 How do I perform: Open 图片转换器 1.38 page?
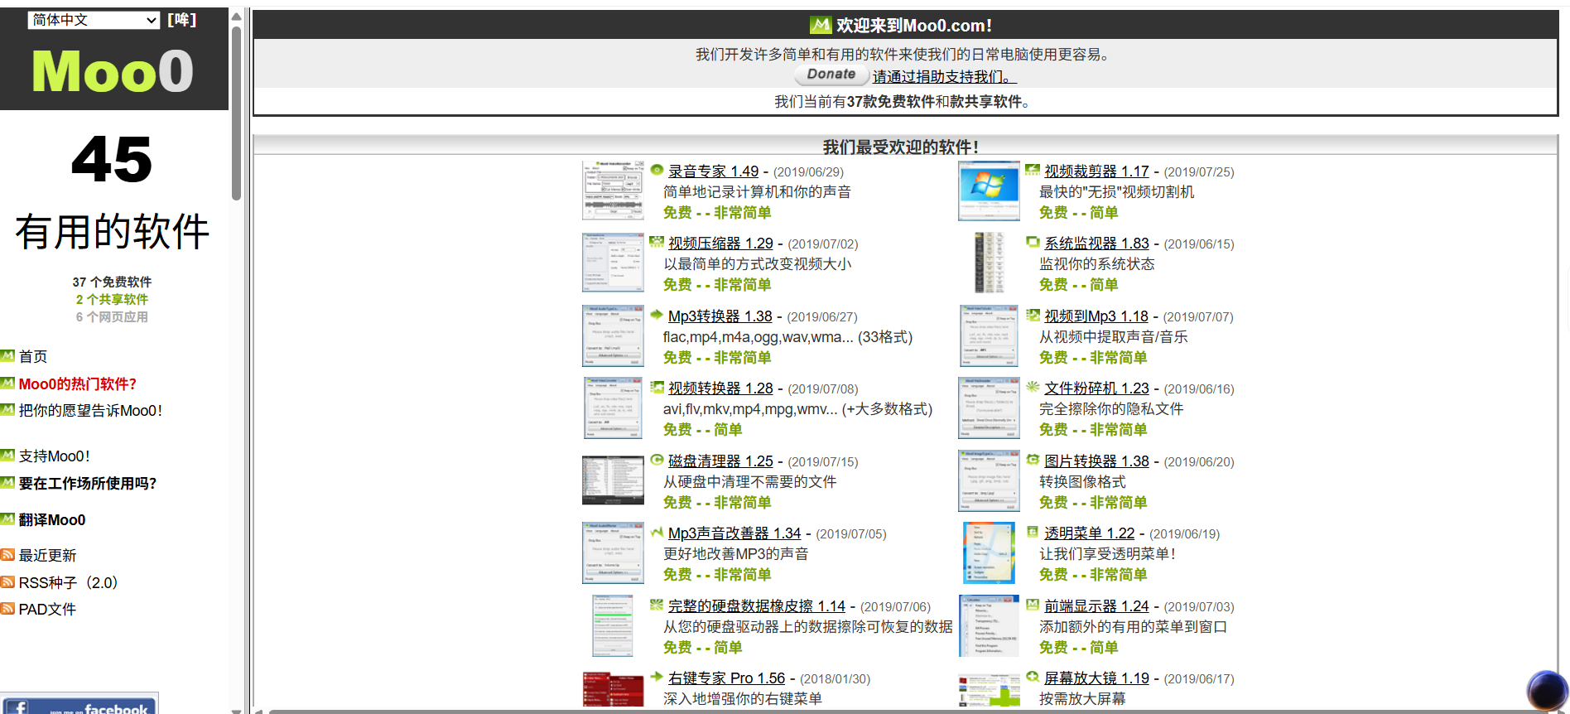click(1096, 461)
